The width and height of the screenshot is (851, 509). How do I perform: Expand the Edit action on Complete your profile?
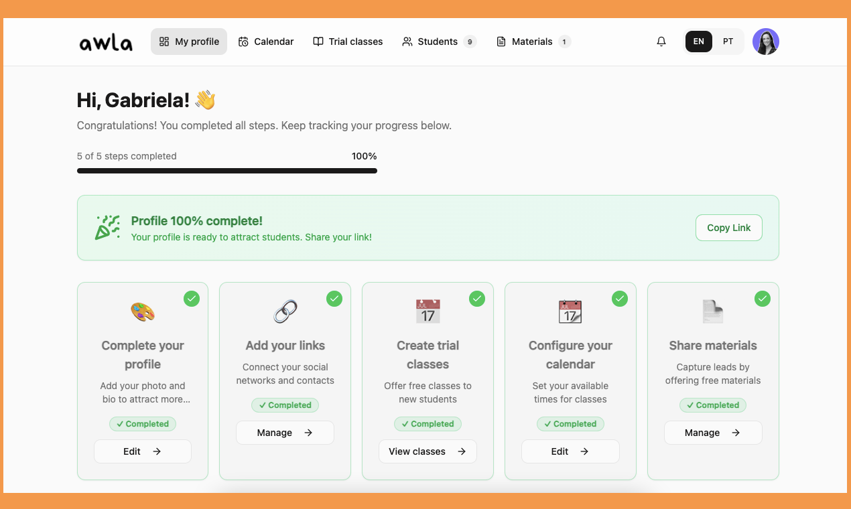coord(143,451)
